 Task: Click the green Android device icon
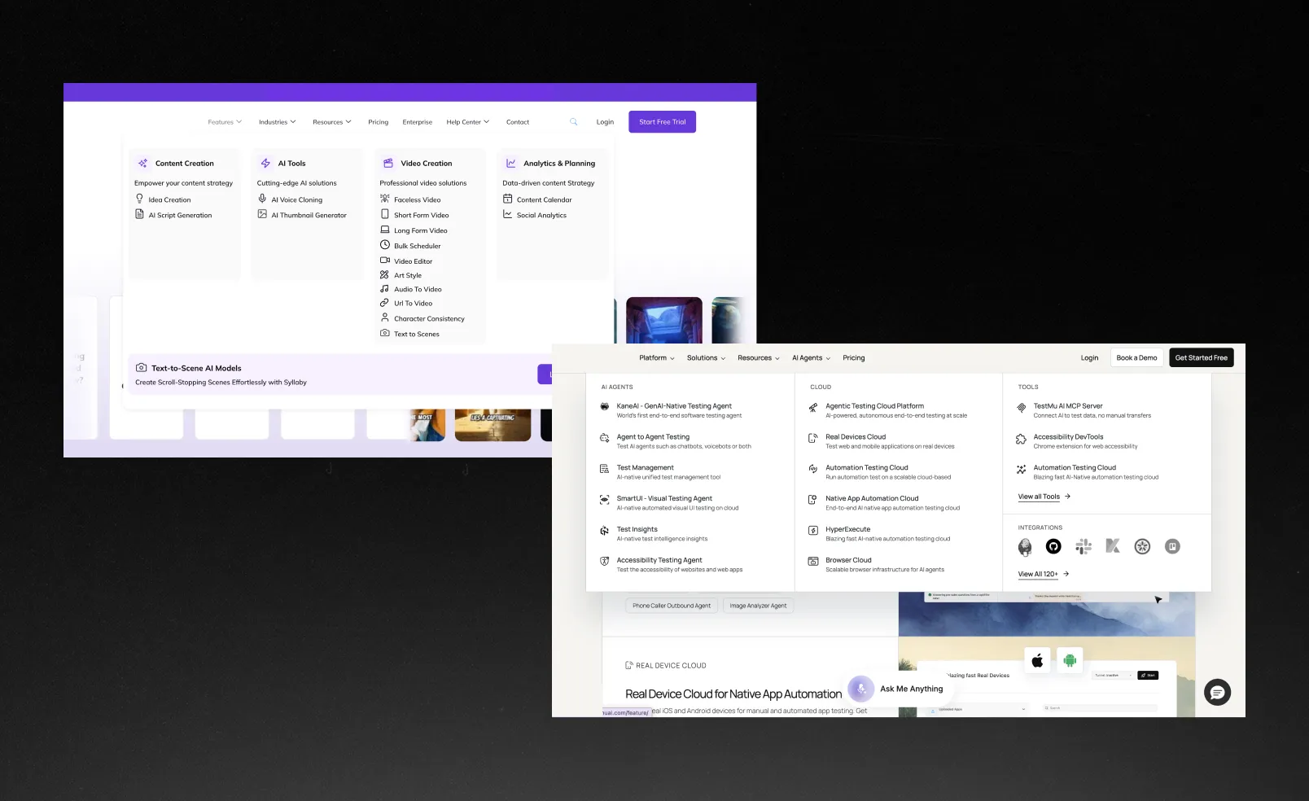click(x=1070, y=660)
